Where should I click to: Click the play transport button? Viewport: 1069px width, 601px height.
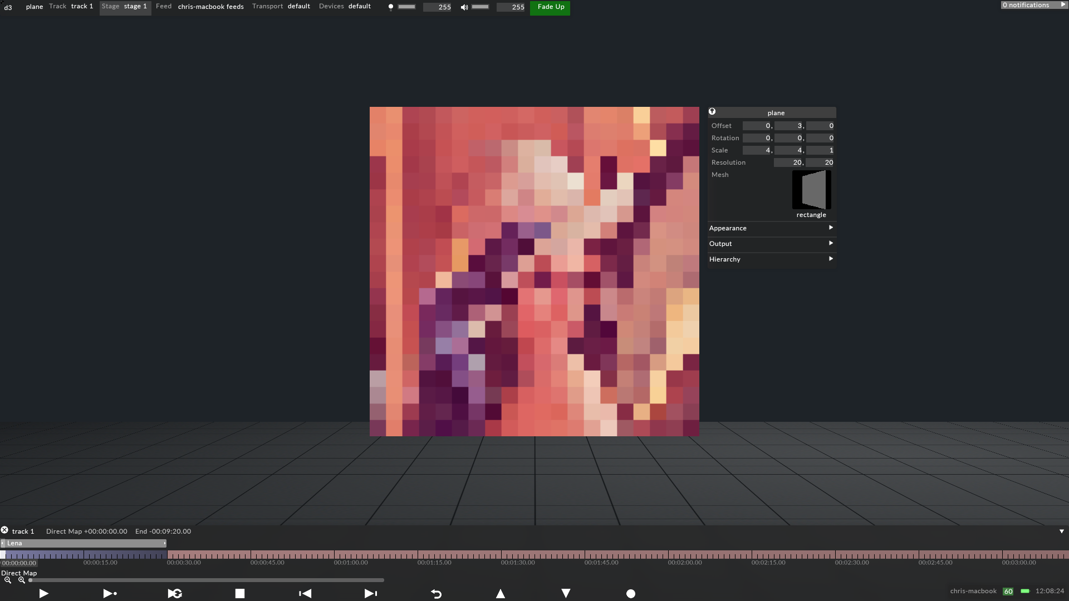[x=44, y=594]
